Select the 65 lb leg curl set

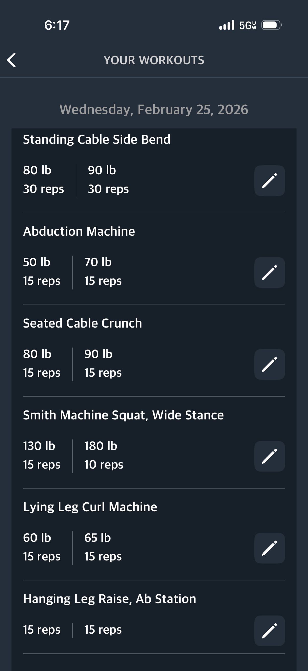click(x=103, y=547)
